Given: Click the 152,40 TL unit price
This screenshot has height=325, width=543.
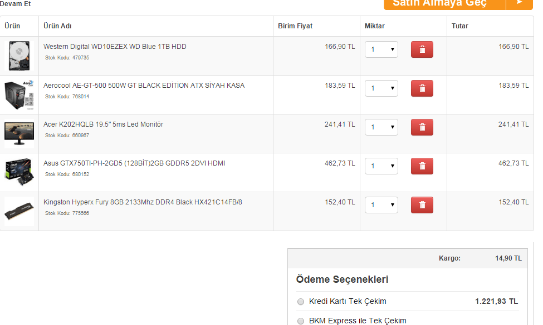Looking at the screenshot, I should (x=340, y=202).
